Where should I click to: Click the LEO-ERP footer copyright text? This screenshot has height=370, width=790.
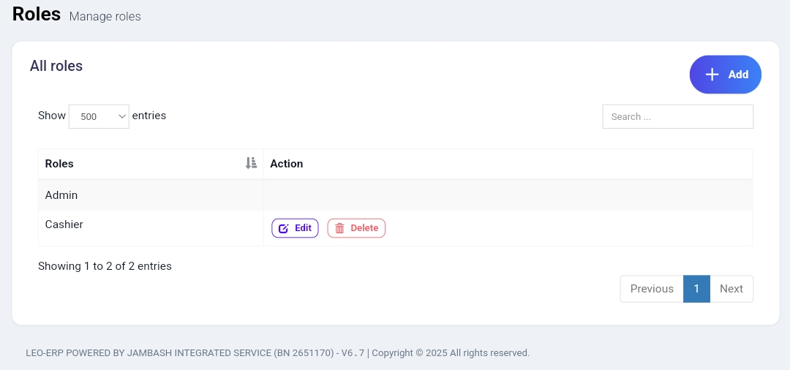coord(278,353)
